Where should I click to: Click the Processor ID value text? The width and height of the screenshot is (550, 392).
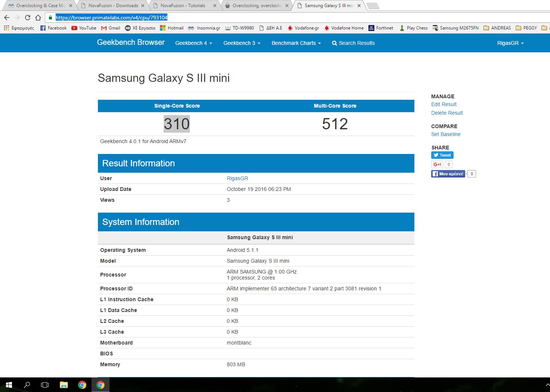(x=304, y=288)
